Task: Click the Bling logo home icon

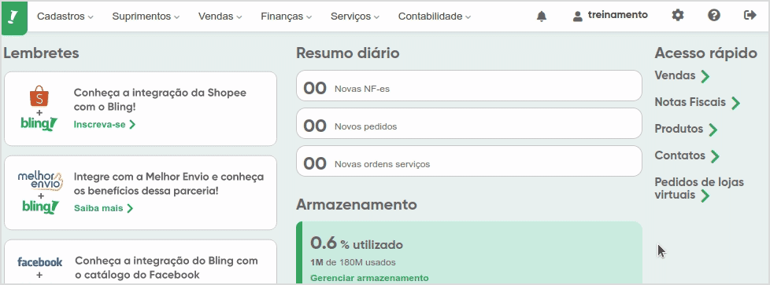Action: (14, 17)
